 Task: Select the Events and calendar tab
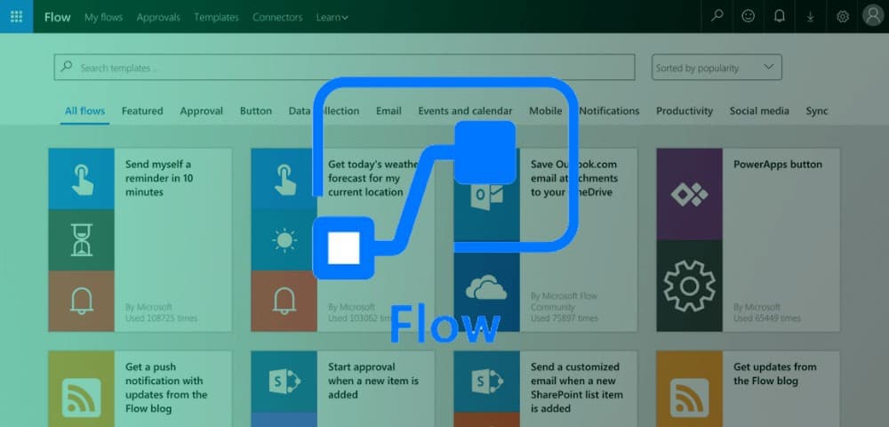(x=465, y=110)
